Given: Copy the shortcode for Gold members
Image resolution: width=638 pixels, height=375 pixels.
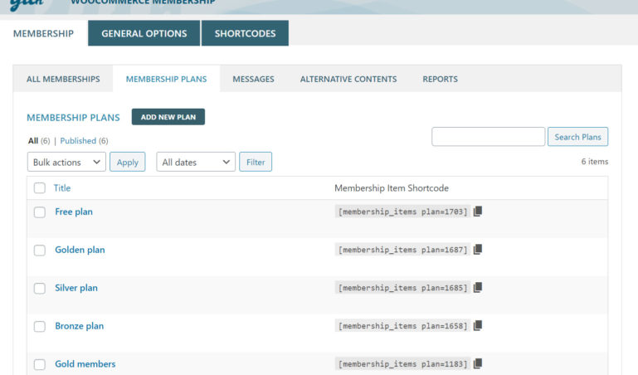Looking at the screenshot, I should click(x=478, y=363).
